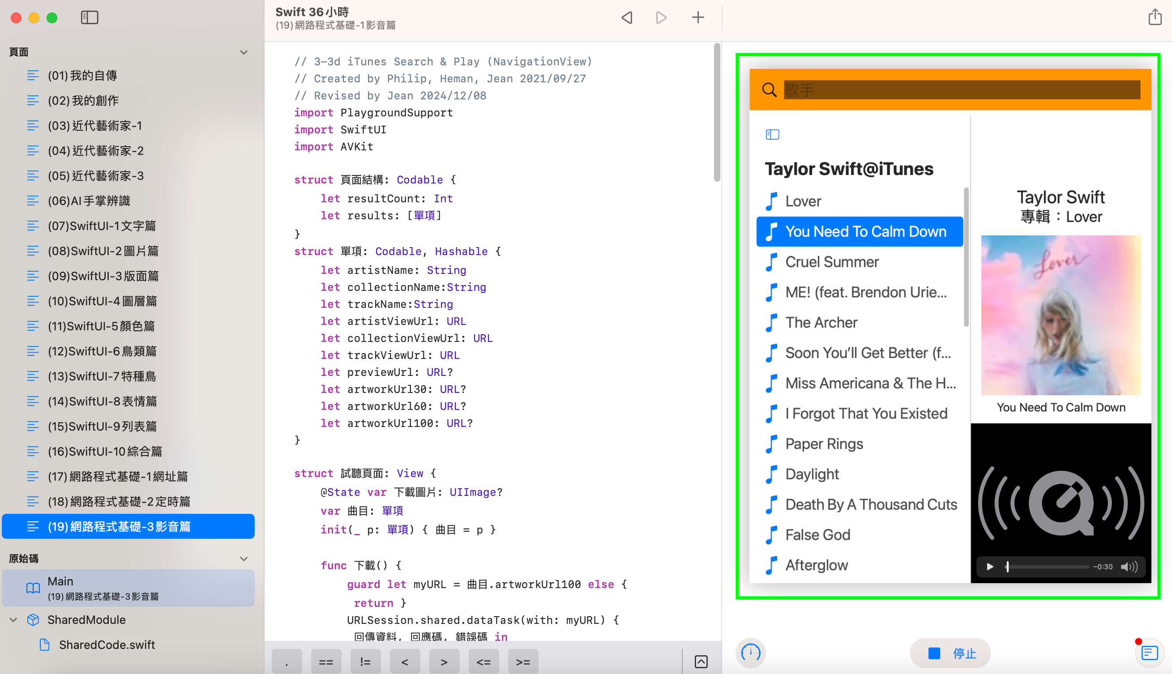
Task: Toggle the main sidebar panel icon
Action: 90,17
